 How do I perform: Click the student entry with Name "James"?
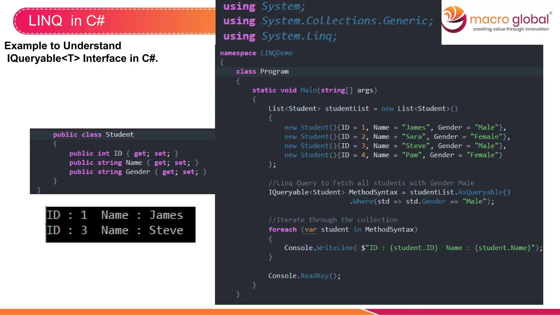tap(395, 127)
